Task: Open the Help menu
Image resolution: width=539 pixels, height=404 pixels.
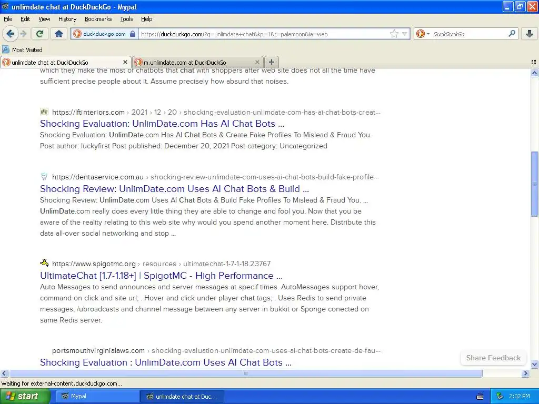Action: (x=146, y=19)
